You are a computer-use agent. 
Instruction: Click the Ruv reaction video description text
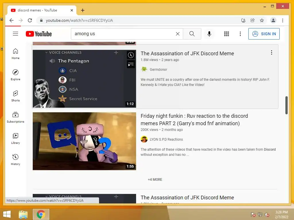click(208, 152)
